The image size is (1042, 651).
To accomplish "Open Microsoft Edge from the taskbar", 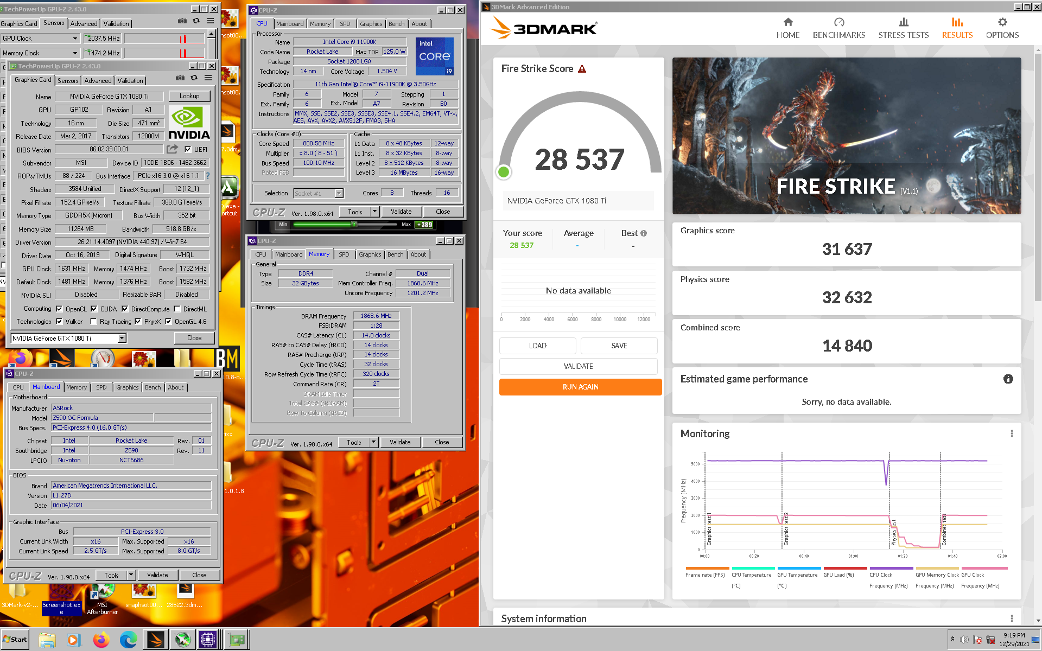I will pyautogui.click(x=129, y=640).
